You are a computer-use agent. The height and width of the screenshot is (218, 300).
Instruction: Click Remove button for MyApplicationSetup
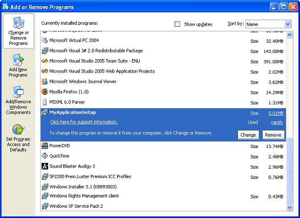[273, 135]
